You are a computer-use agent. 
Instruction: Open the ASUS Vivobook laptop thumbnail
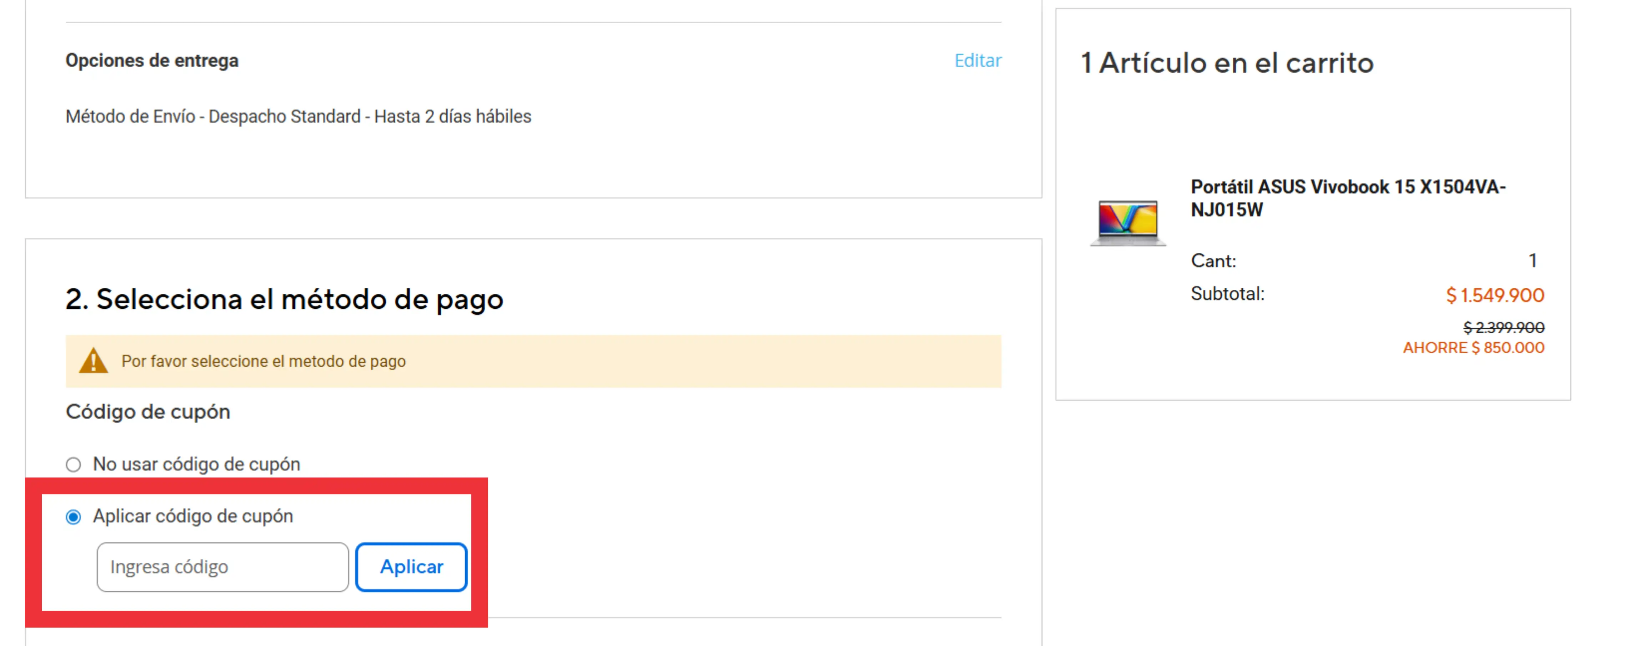(1128, 222)
